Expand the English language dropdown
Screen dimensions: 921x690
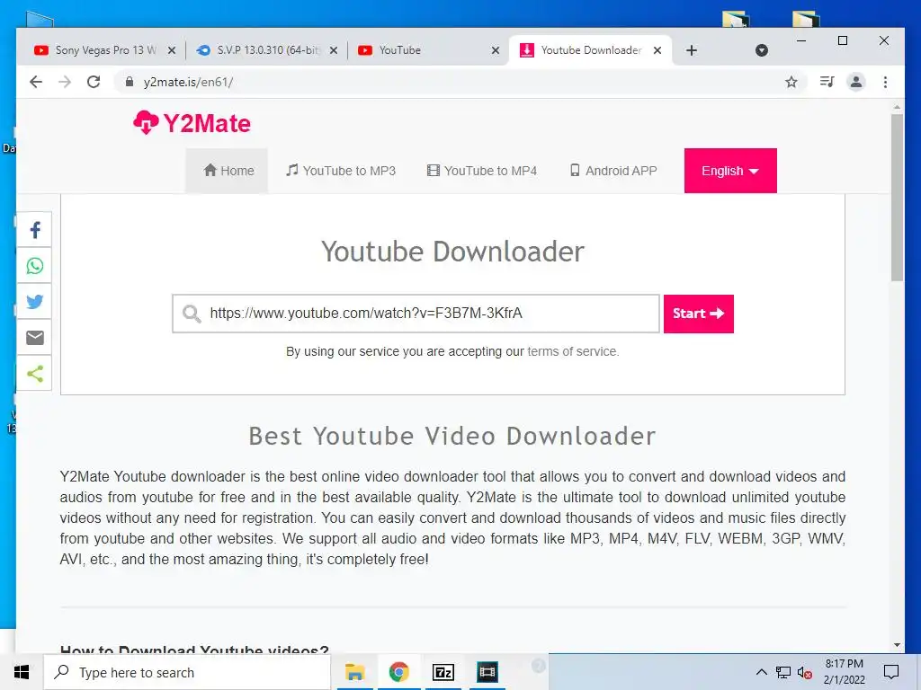tap(730, 171)
